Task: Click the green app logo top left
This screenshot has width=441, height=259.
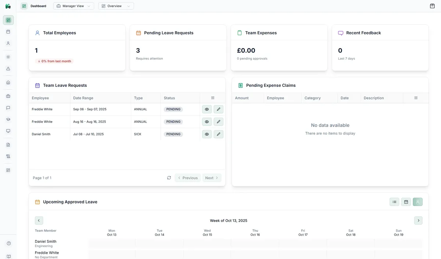Action: click(8, 6)
